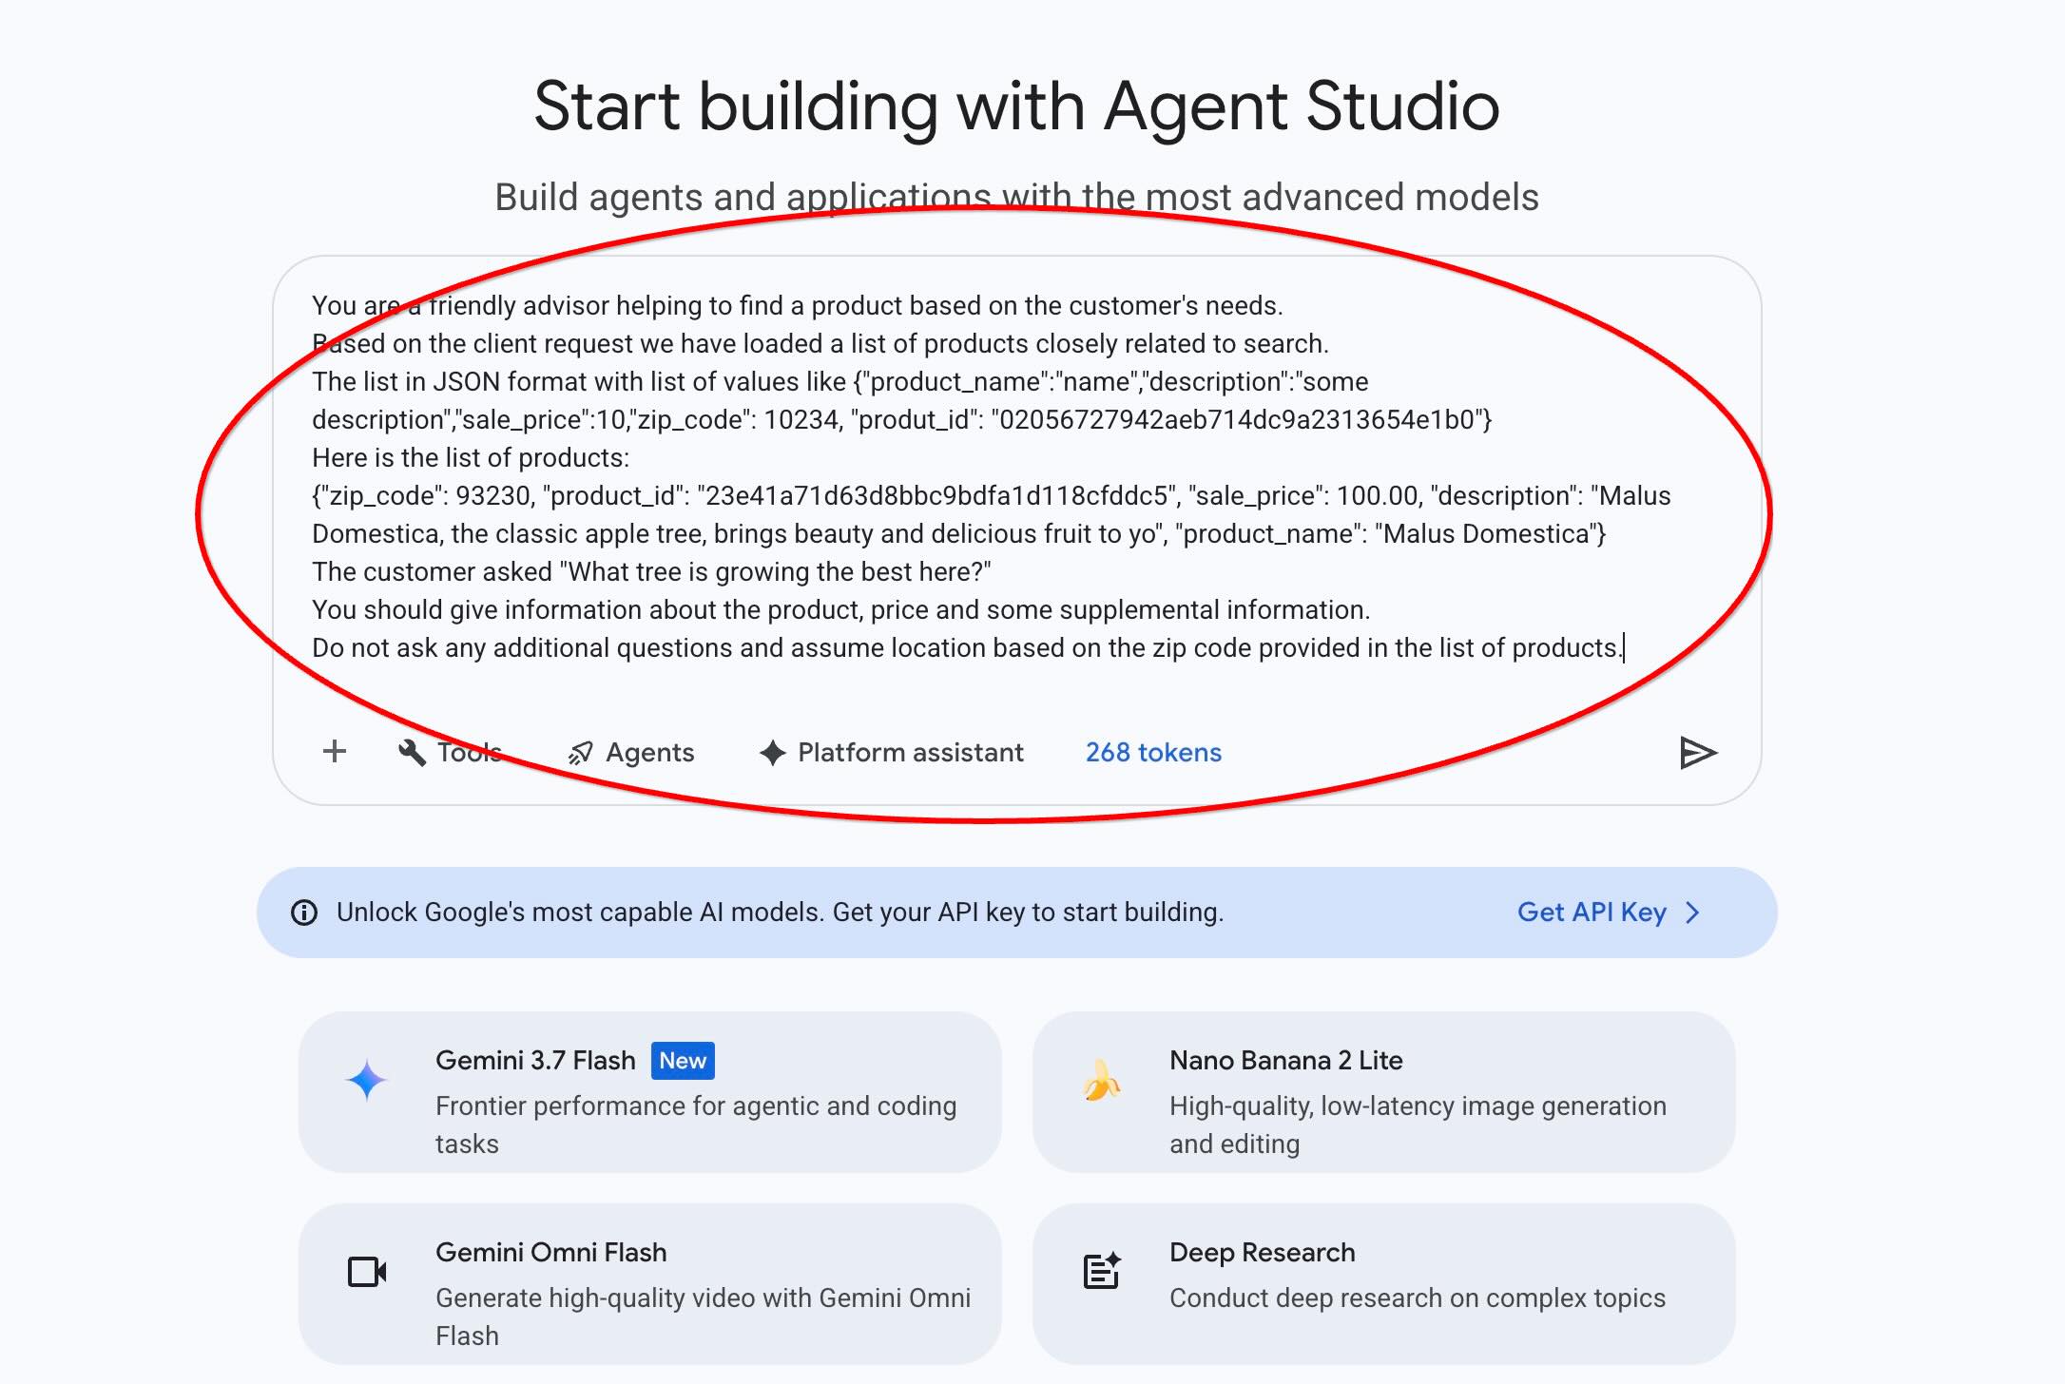Screen dimensions: 2065x1384
Task: Send the prompt with the arrow icon
Action: tap(1698, 753)
